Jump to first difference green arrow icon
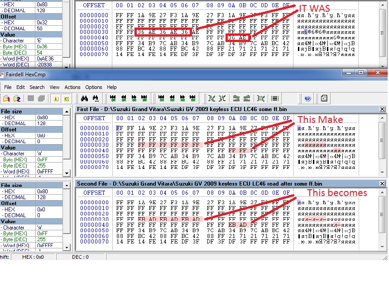 [x=113, y=98]
